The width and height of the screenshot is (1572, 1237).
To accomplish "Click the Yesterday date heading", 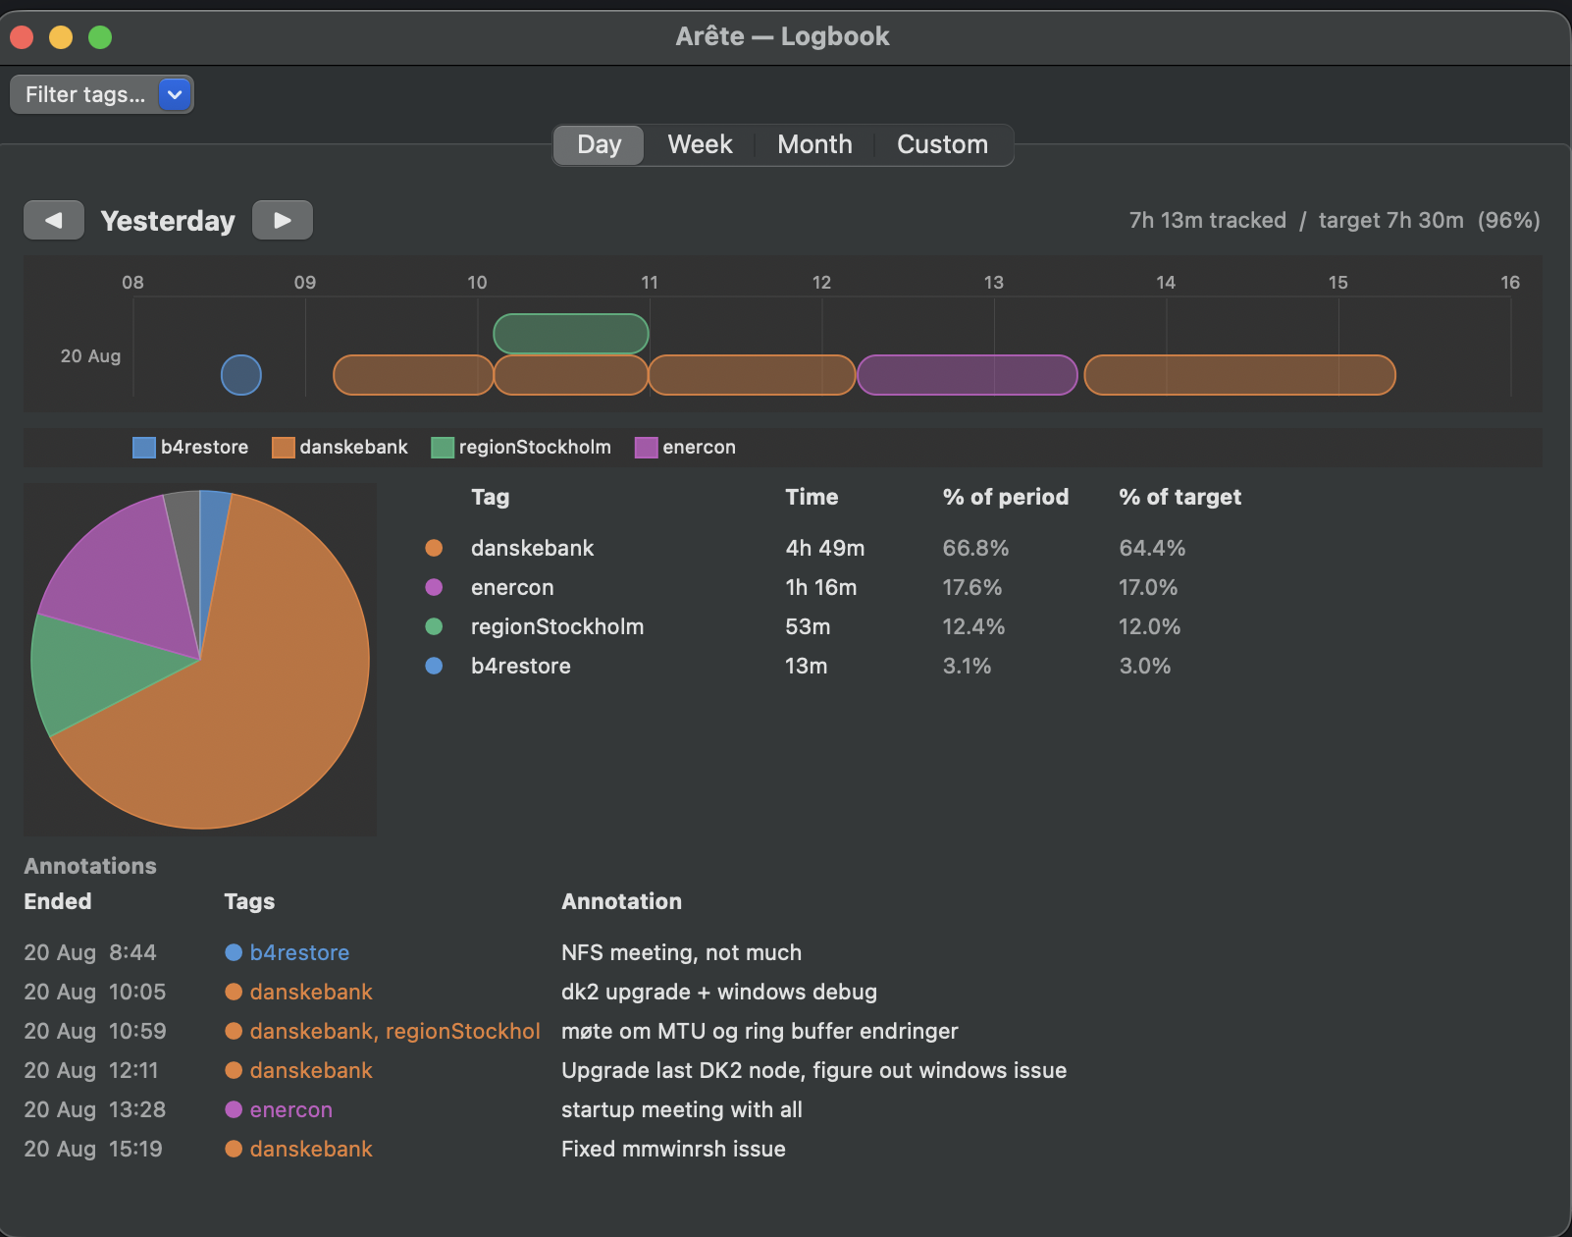I will [168, 221].
